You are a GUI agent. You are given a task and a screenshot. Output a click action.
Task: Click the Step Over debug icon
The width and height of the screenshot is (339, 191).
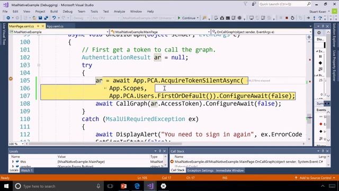coord(320,18)
